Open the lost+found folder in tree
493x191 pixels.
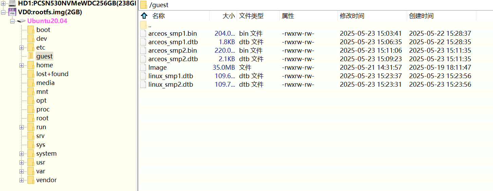point(52,74)
